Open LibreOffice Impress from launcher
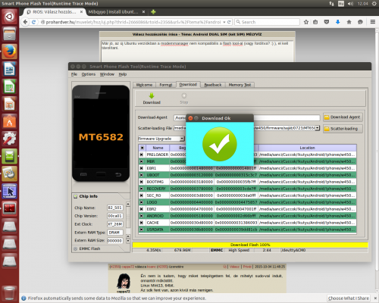 [x=10, y=104]
